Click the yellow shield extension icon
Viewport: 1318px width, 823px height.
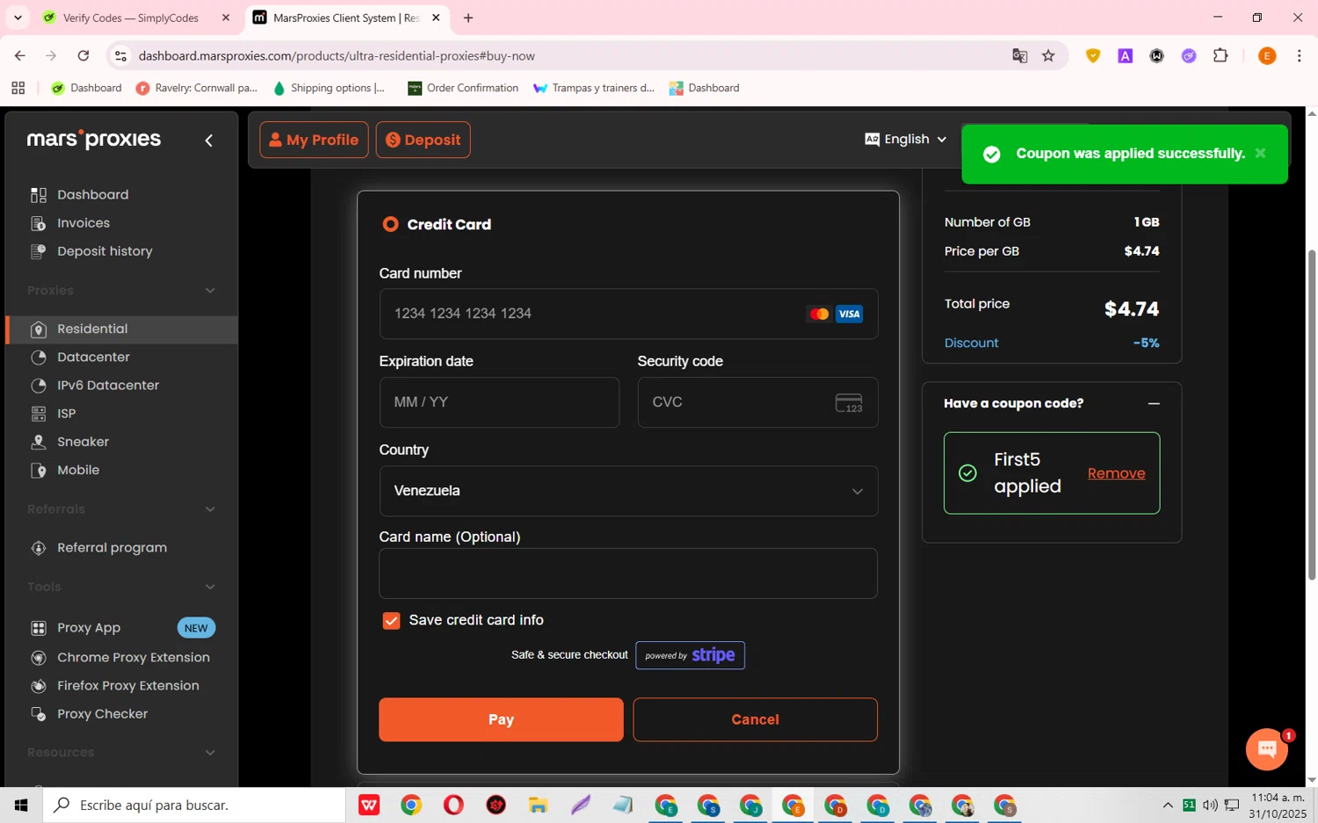pos(1093,55)
